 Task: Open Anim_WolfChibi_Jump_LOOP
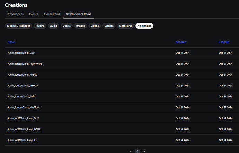(x=24, y=129)
